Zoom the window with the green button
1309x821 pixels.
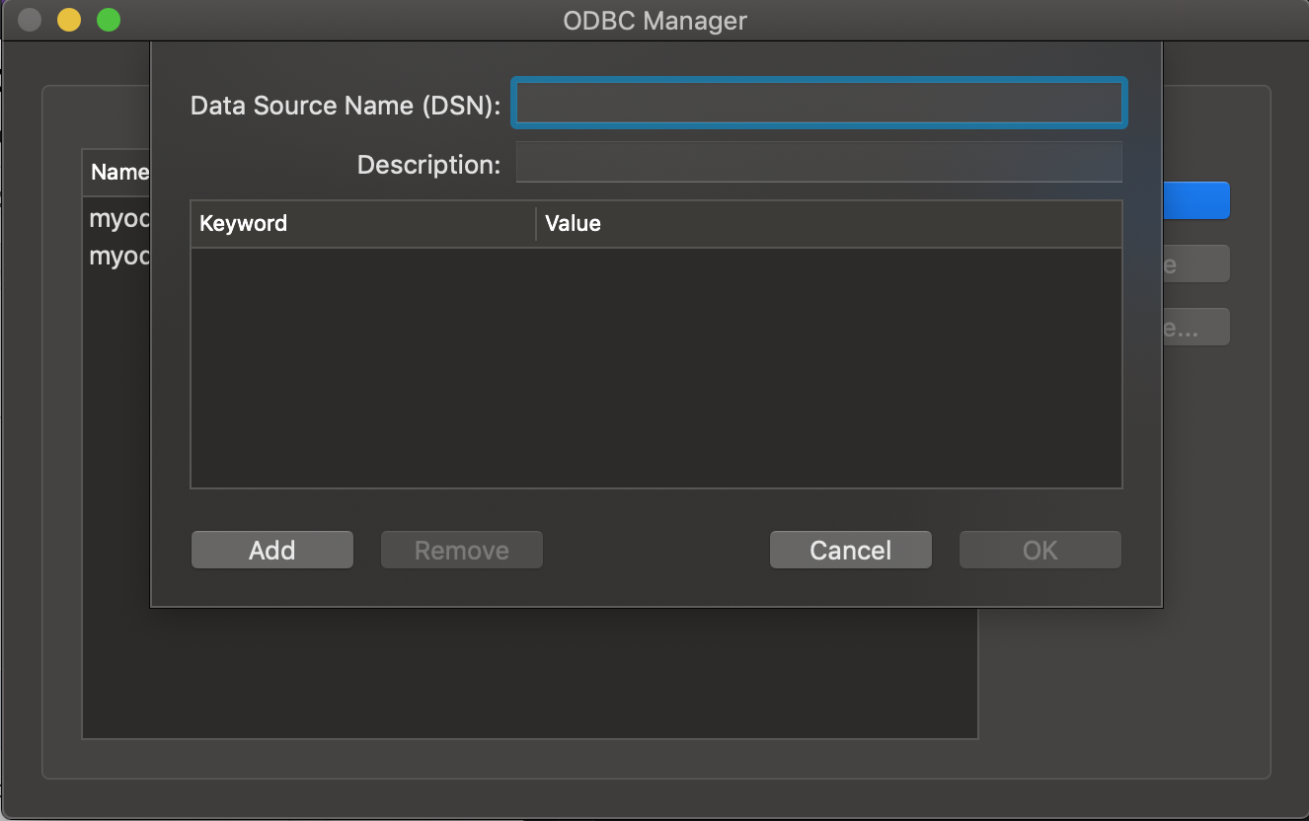(109, 20)
